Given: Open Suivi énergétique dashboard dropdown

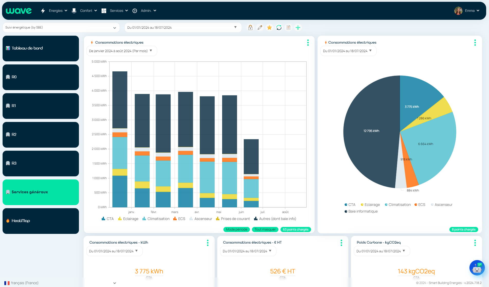Looking at the screenshot, I should (x=61, y=27).
